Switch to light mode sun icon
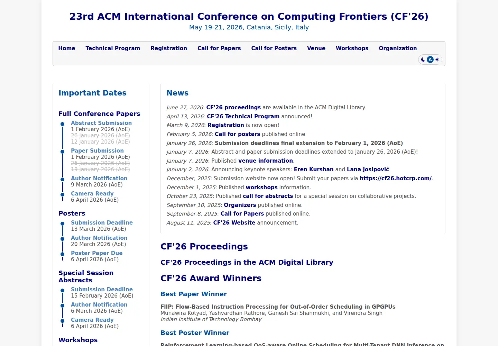The height and width of the screenshot is (346, 498). point(437,60)
